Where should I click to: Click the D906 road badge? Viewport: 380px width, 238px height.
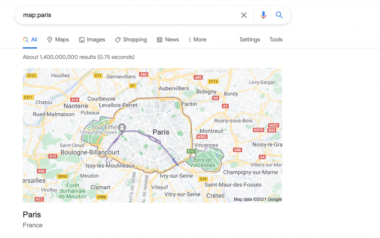[102, 197]
